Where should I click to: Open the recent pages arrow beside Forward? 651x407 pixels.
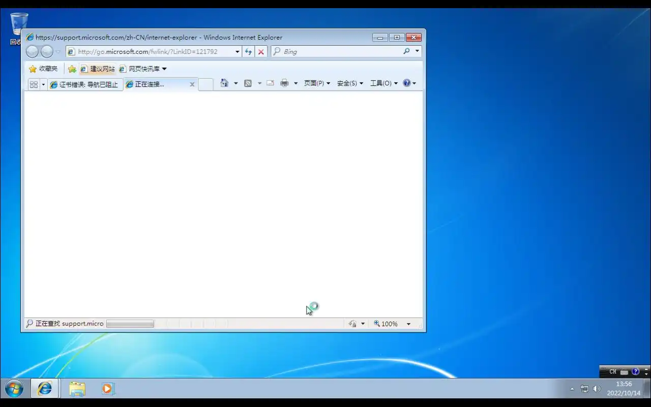pyautogui.click(x=58, y=52)
